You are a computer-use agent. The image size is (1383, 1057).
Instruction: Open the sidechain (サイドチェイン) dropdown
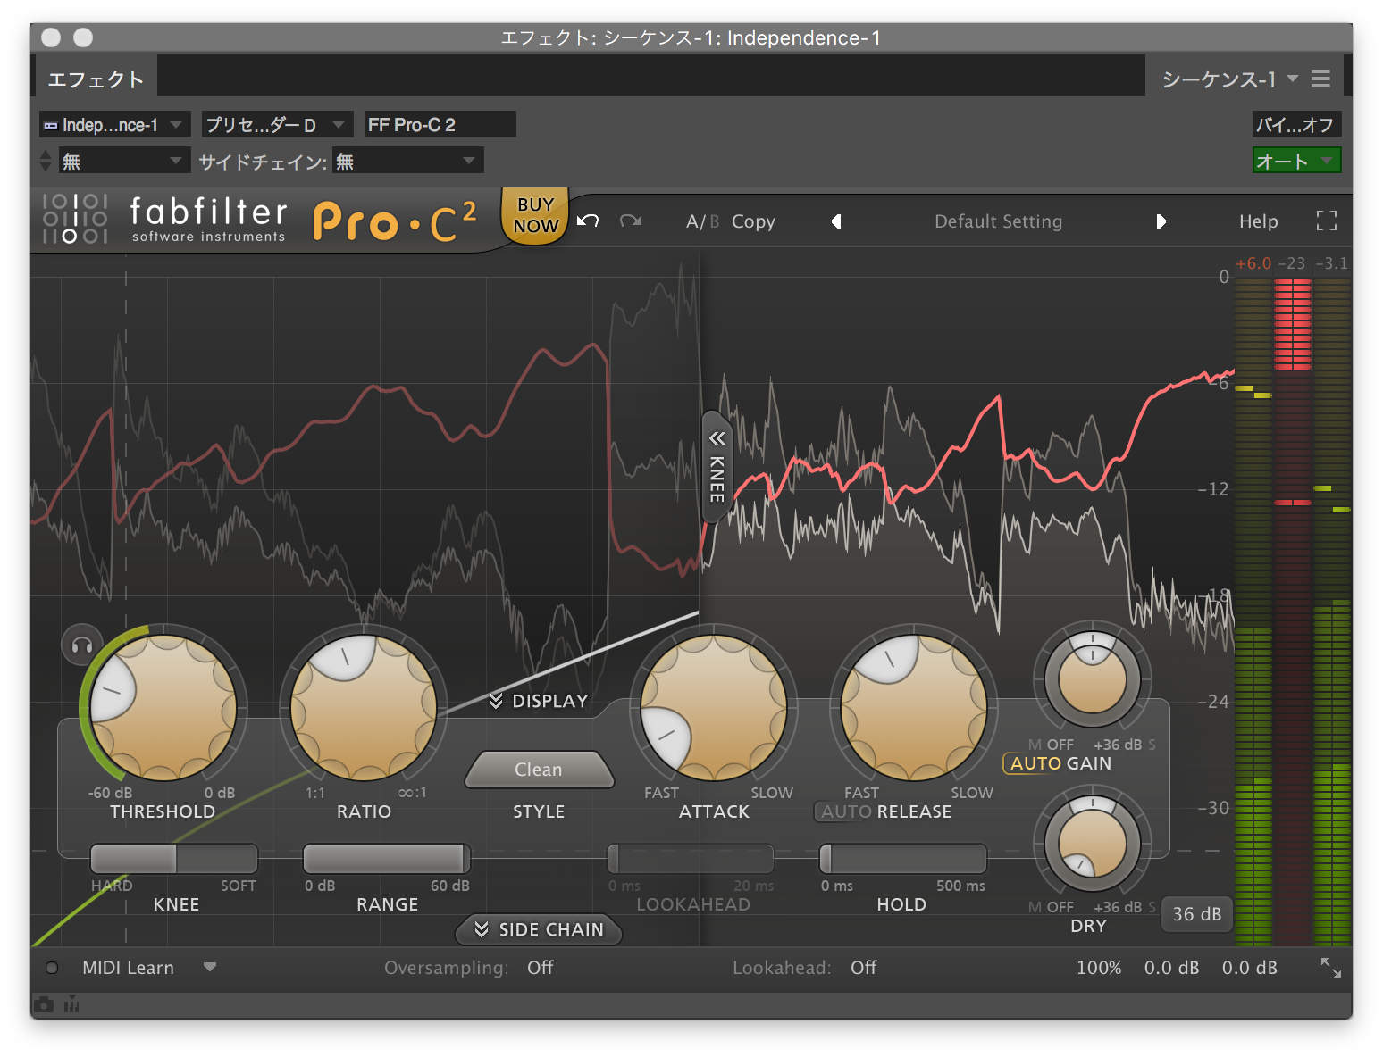click(x=407, y=161)
